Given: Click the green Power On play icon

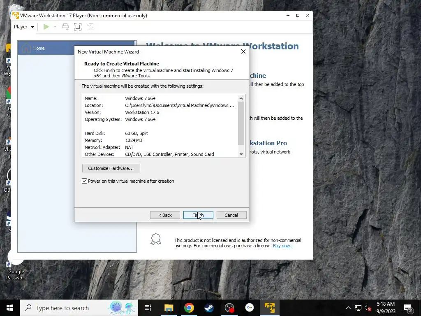Looking at the screenshot, I should (x=46, y=27).
